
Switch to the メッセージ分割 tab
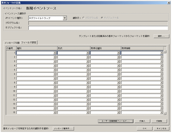click(12, 43)
